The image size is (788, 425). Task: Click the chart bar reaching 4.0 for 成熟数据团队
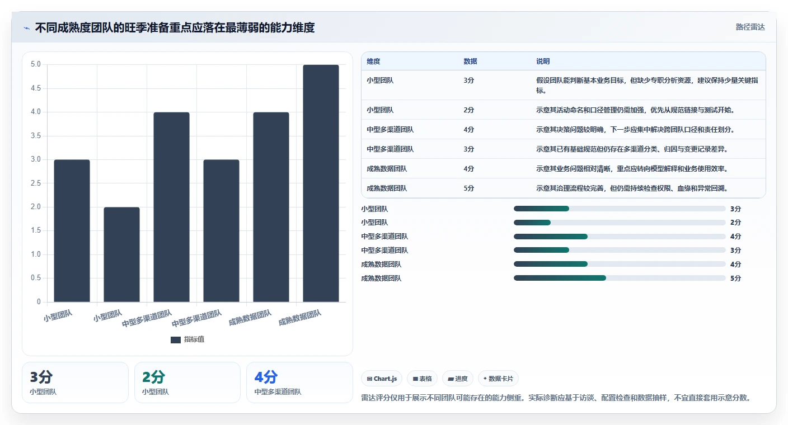(x=271, y=207)
